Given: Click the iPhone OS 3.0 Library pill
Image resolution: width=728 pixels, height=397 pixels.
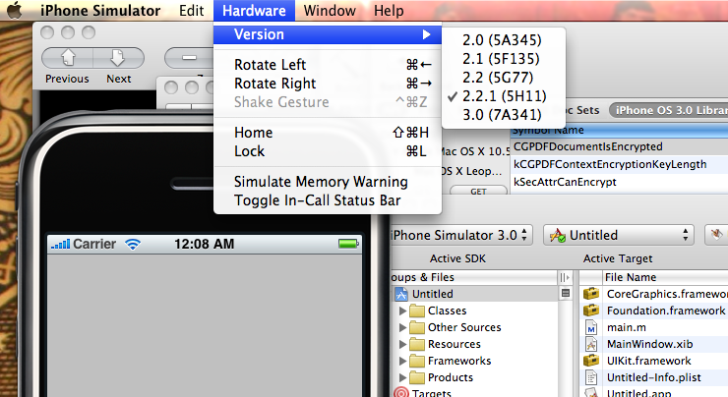Looking at the screenshot, I should click(x=669, y=110).
